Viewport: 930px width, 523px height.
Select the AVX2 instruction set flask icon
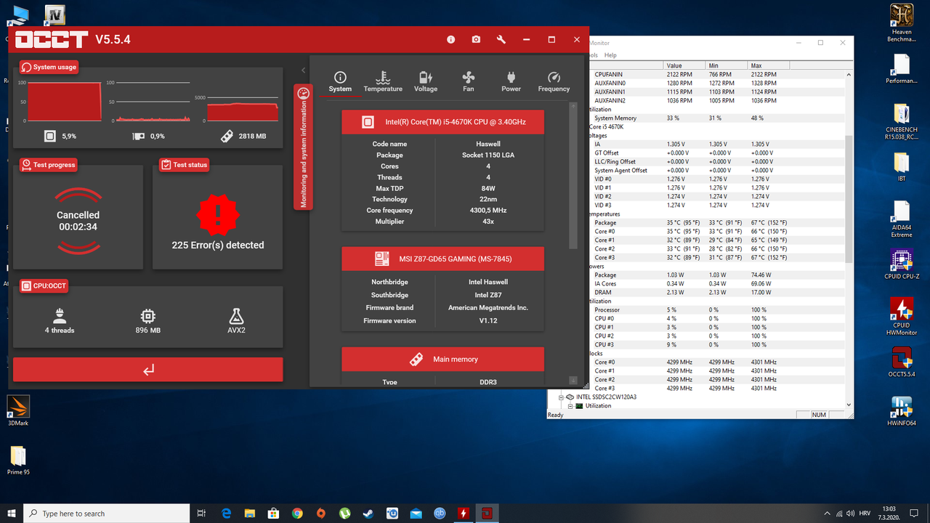pyautogui.click(x=235, y=316)
